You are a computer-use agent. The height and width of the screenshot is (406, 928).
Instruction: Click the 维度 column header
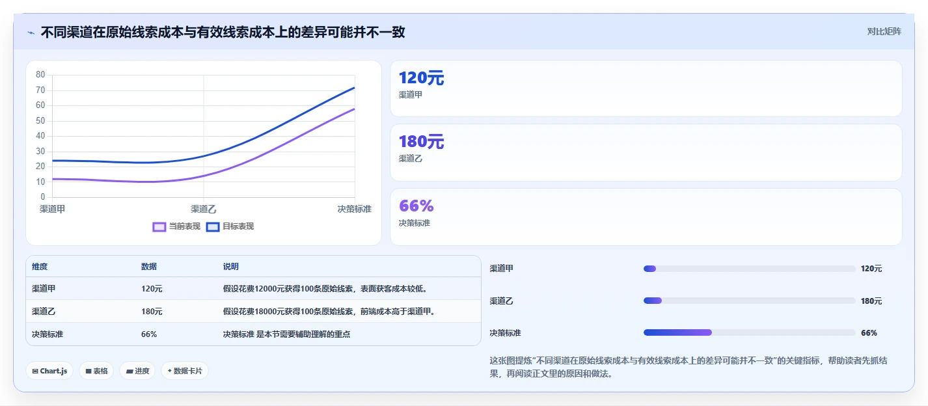coord(40,267)
